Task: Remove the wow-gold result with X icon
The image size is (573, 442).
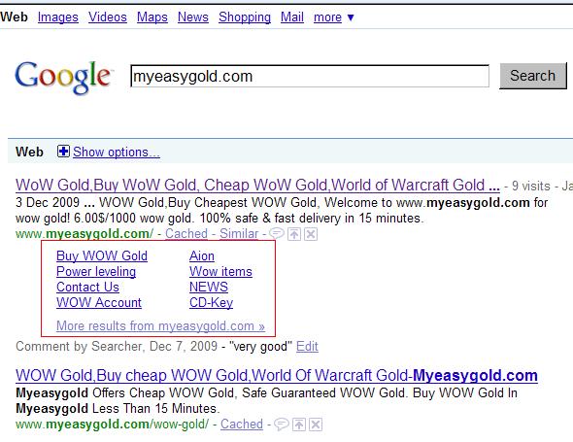Action: [x=316, y=425]
